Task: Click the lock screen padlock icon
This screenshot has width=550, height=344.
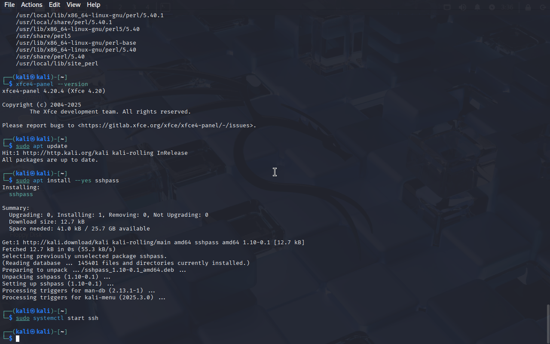Action: (x=528, y=7)
